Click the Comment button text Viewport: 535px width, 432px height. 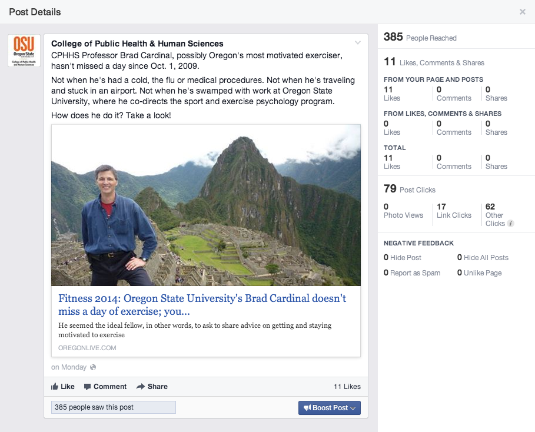click(110, 386)
